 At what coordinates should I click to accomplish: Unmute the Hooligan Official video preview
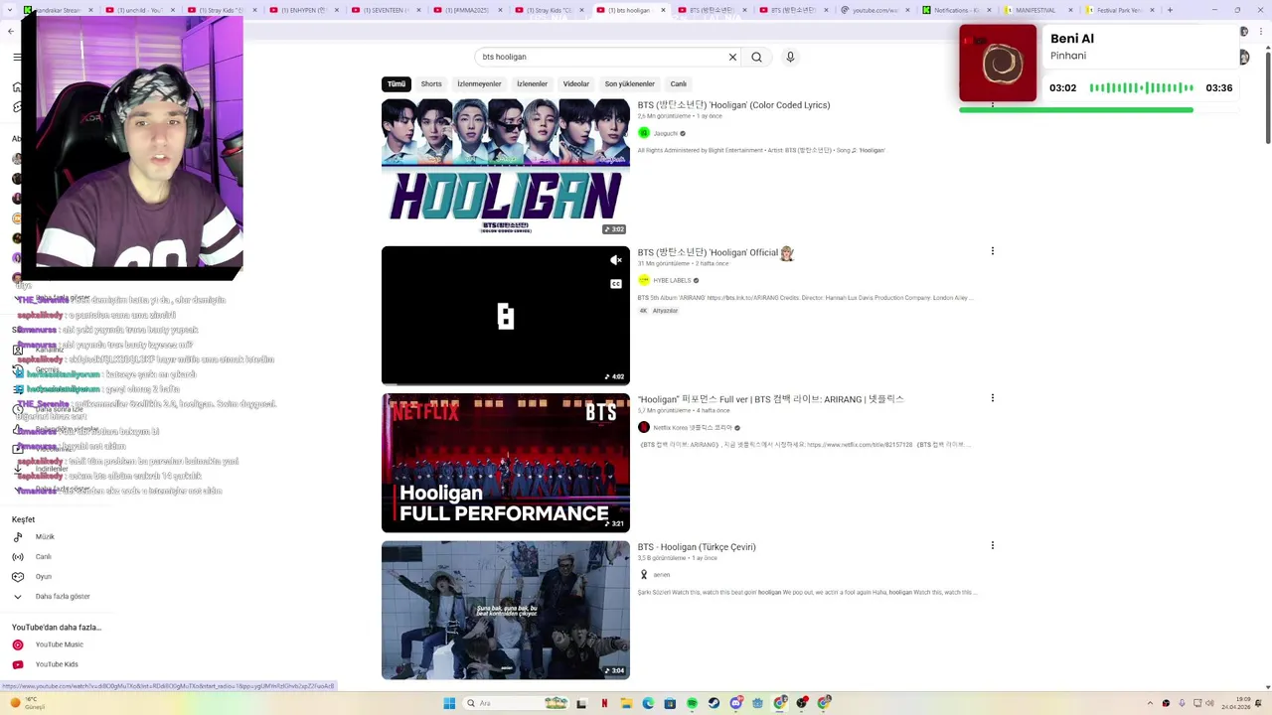[616, 260]
